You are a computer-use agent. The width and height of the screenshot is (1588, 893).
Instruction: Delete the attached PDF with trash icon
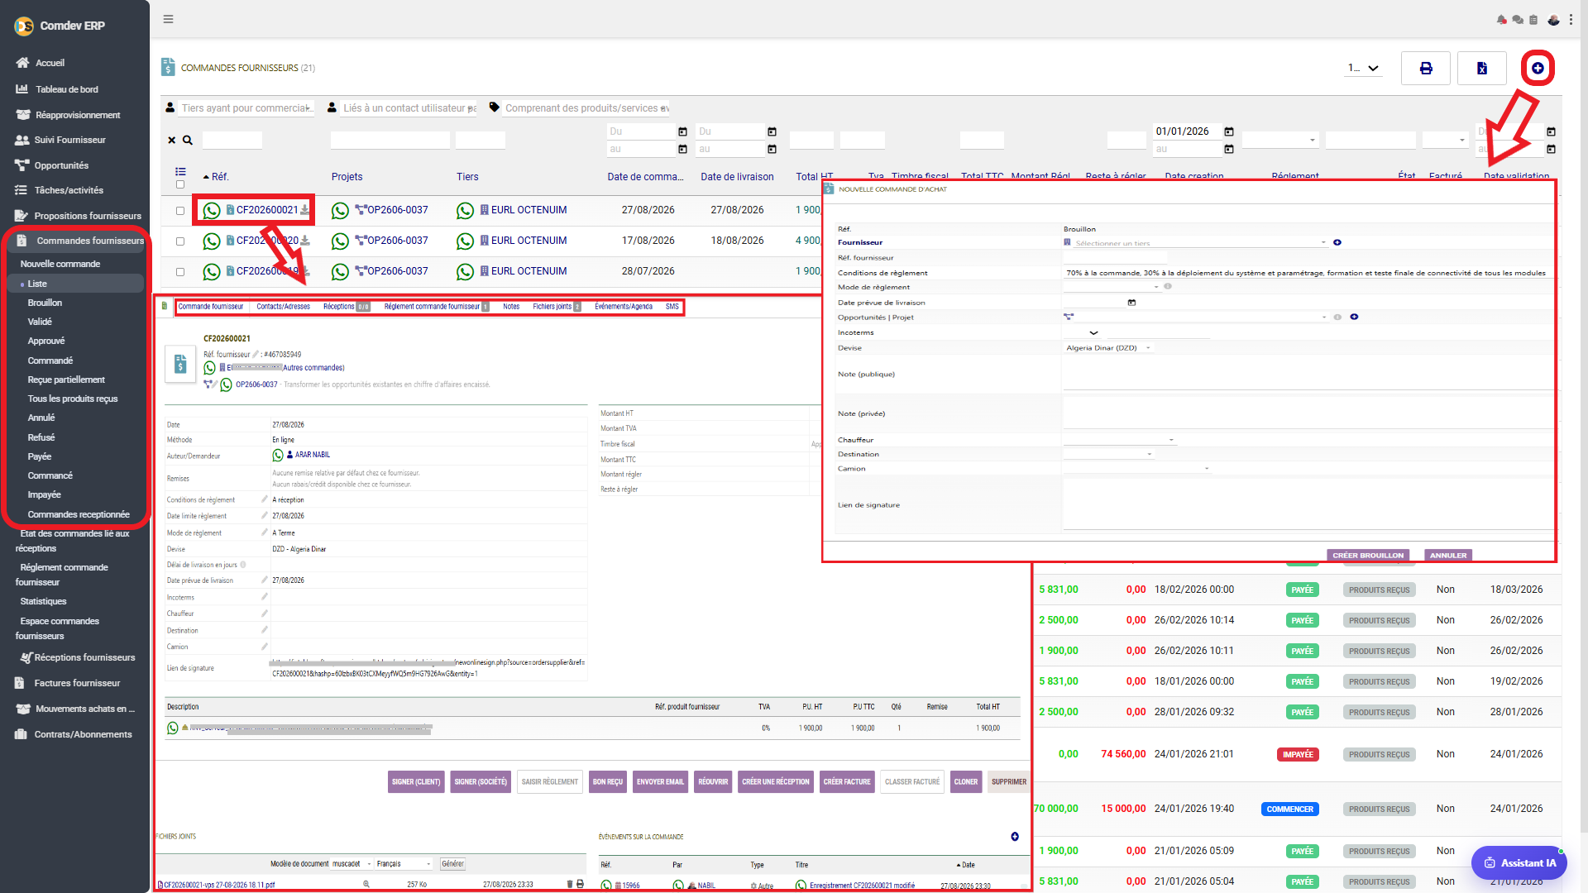point(569,884)
